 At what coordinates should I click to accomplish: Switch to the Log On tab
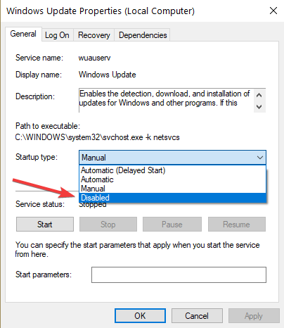pos(57,35)
